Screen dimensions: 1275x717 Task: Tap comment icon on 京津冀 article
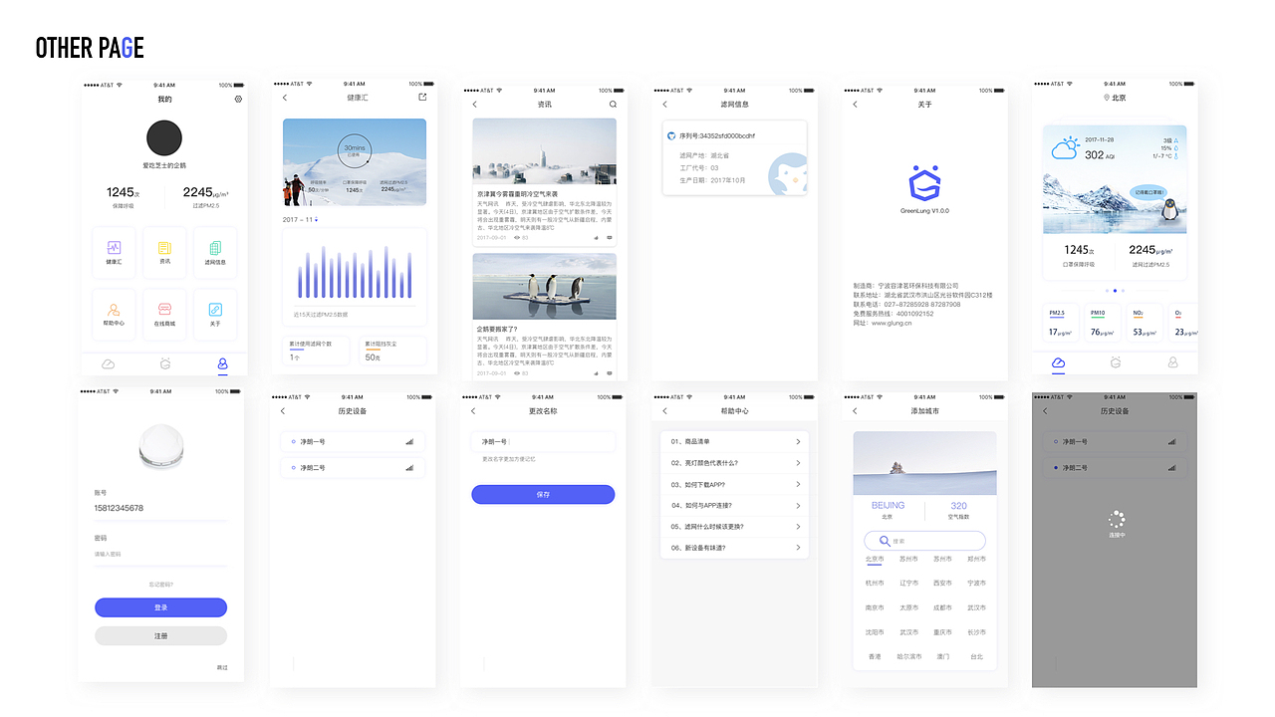coord(609,238)
